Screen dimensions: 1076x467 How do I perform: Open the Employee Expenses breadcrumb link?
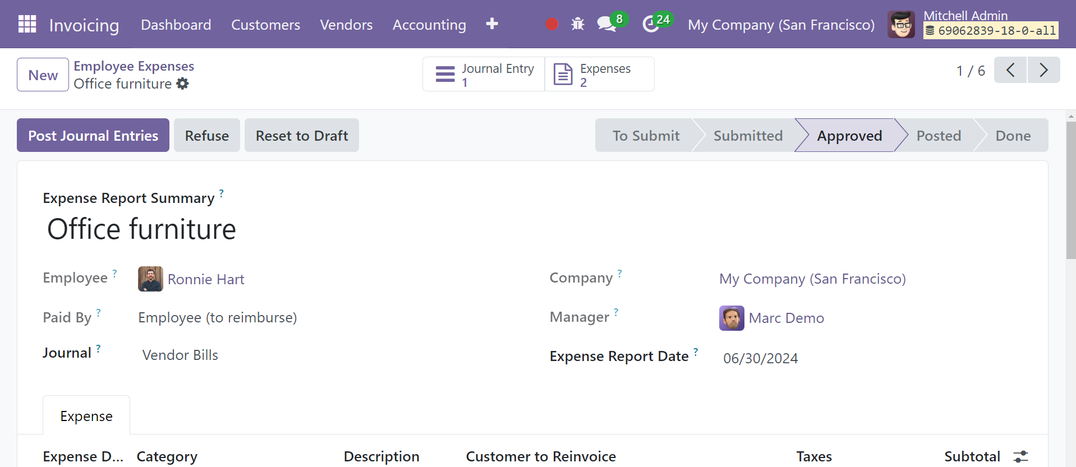click(x=134, y=66)
